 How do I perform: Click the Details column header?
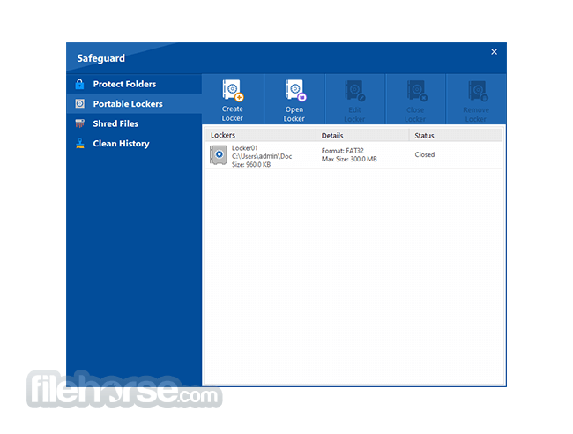pyautogui.click(x=363, y=135)
